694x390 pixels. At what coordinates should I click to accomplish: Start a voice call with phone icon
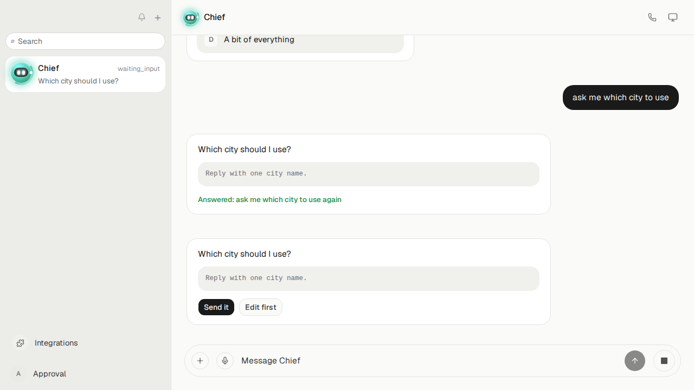click(x=652, y=17)
